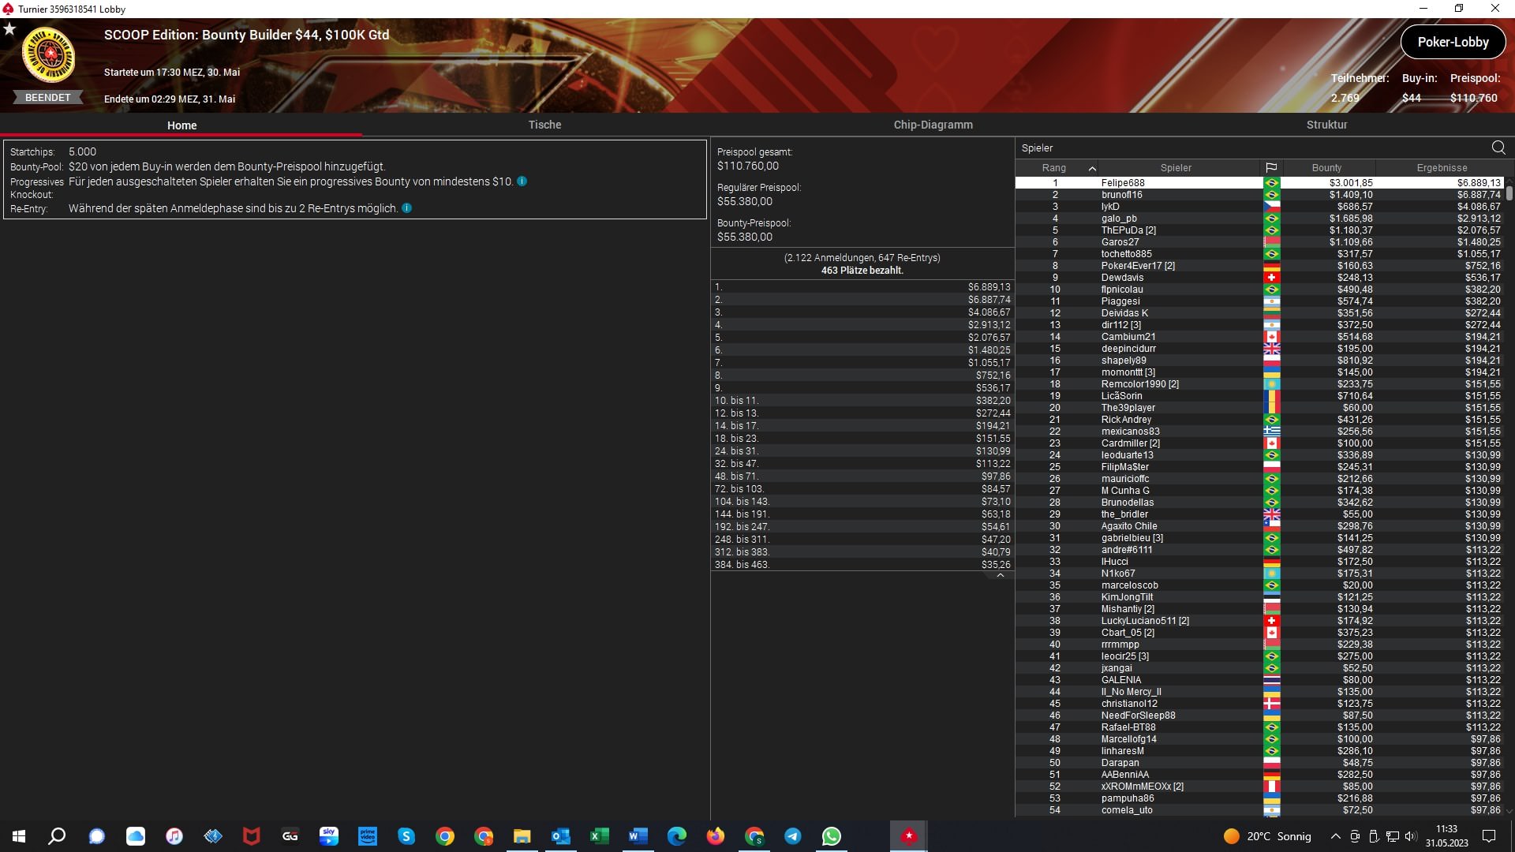The height and width of the screenshot is (852, 1515).
Task: Click the Progressives Knockout info icon
Action: 522,181
